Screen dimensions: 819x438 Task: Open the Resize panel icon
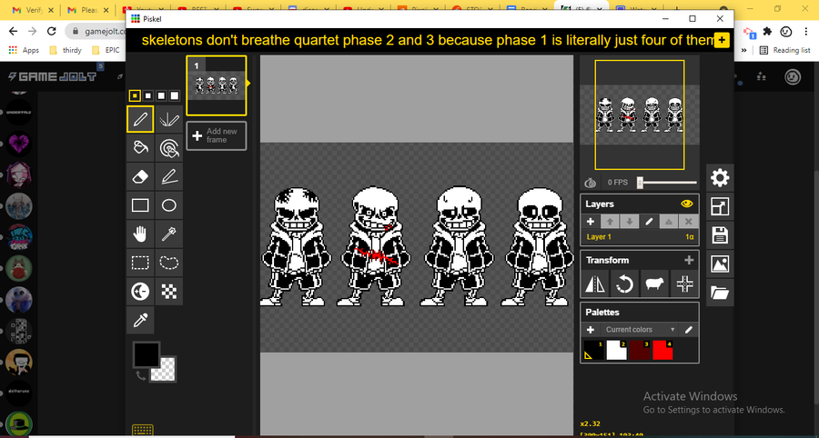[x=719, y=207]
